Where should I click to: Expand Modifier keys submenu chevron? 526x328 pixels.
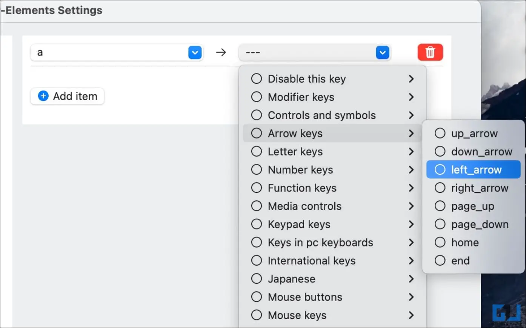[411, 97]
